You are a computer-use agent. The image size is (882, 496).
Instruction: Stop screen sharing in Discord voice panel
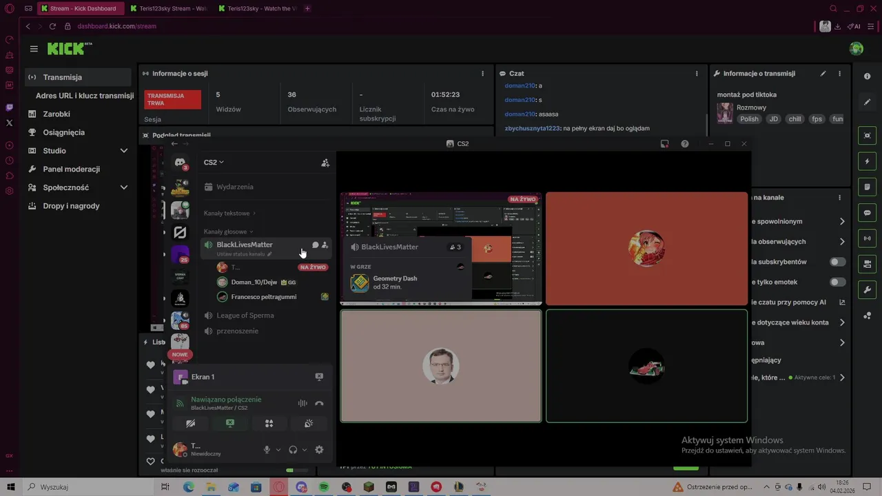230,423
